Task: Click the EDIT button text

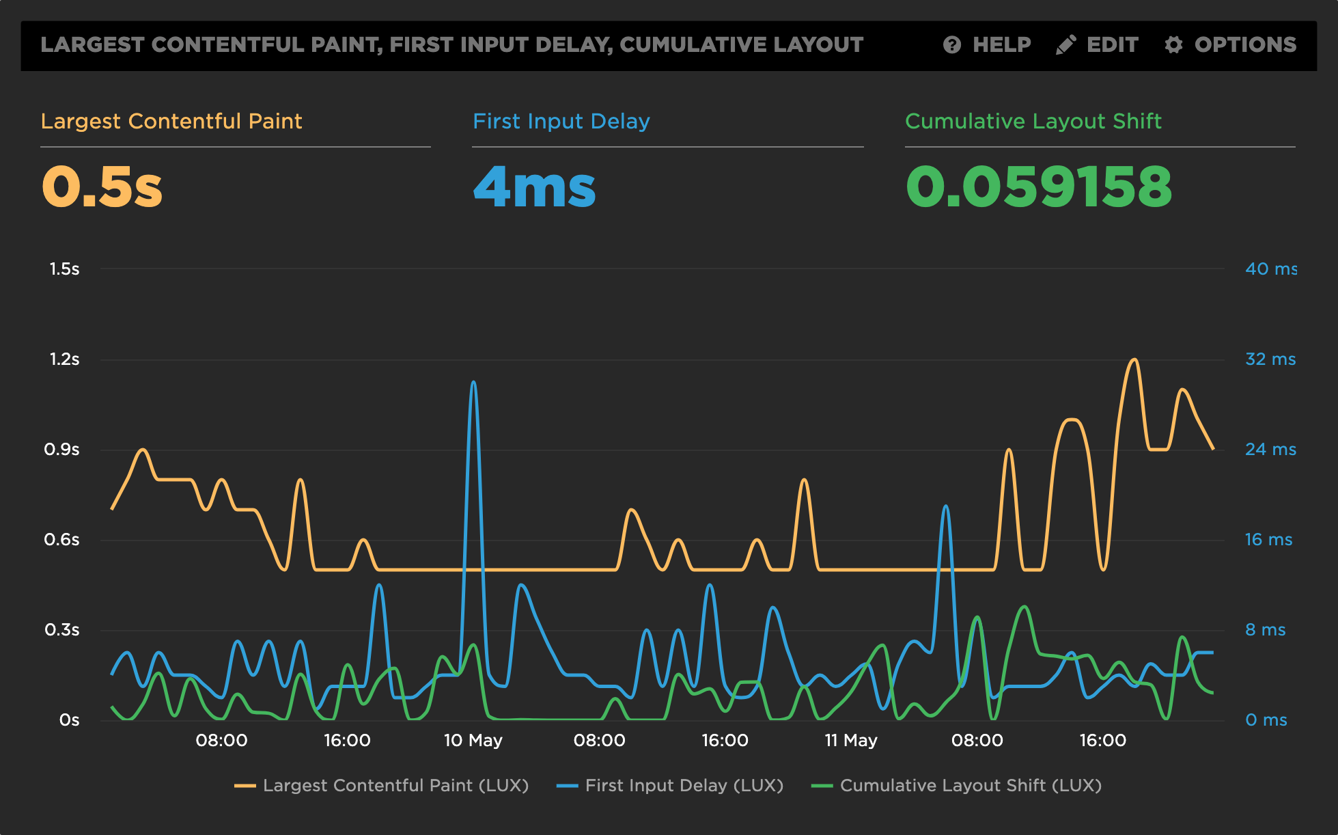Action: click(x=1112, y=45)
